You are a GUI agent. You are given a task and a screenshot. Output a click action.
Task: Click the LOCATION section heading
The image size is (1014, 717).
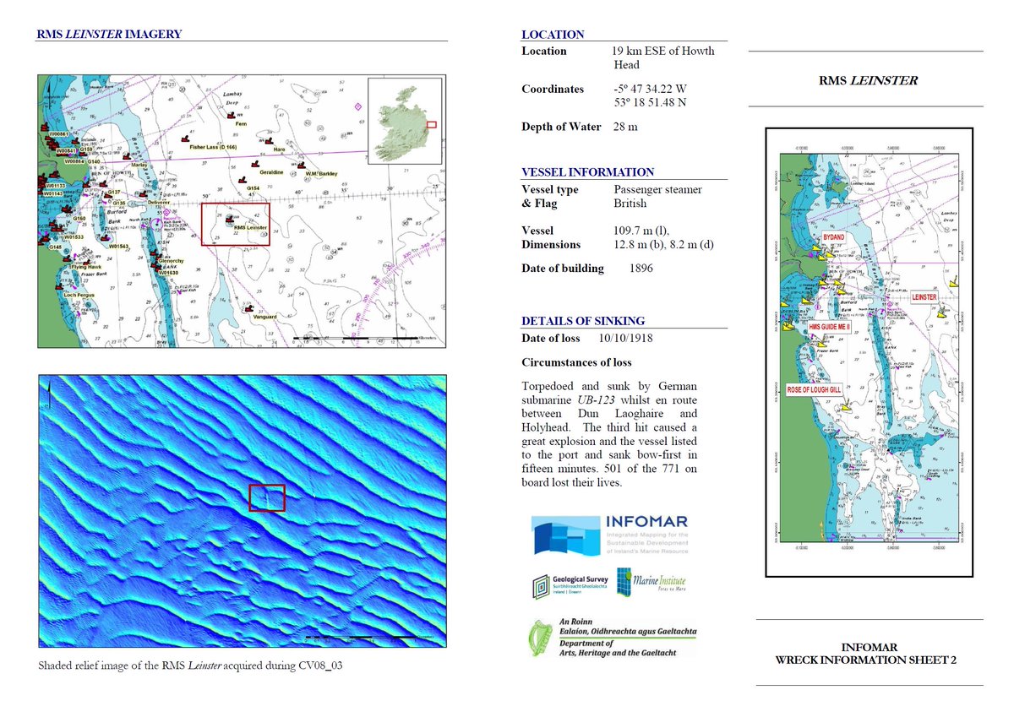(553, 35)
